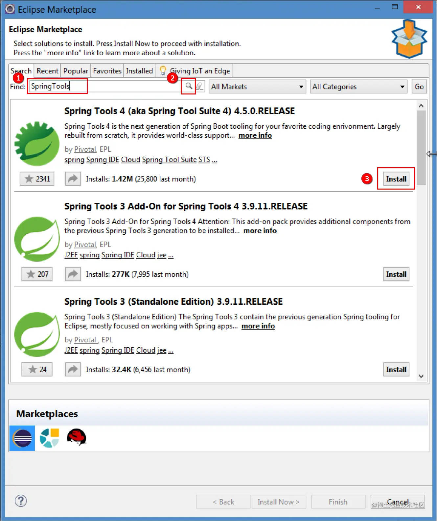Click the J2EE tag under the Add-On
Screen dimensions: 437x521
pos(71,255)
